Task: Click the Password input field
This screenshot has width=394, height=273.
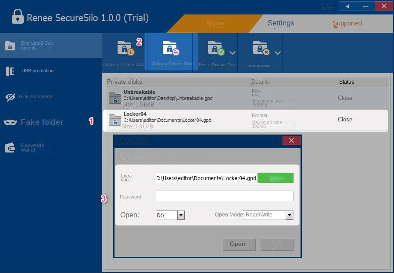Action: click(x=224, y=196)
